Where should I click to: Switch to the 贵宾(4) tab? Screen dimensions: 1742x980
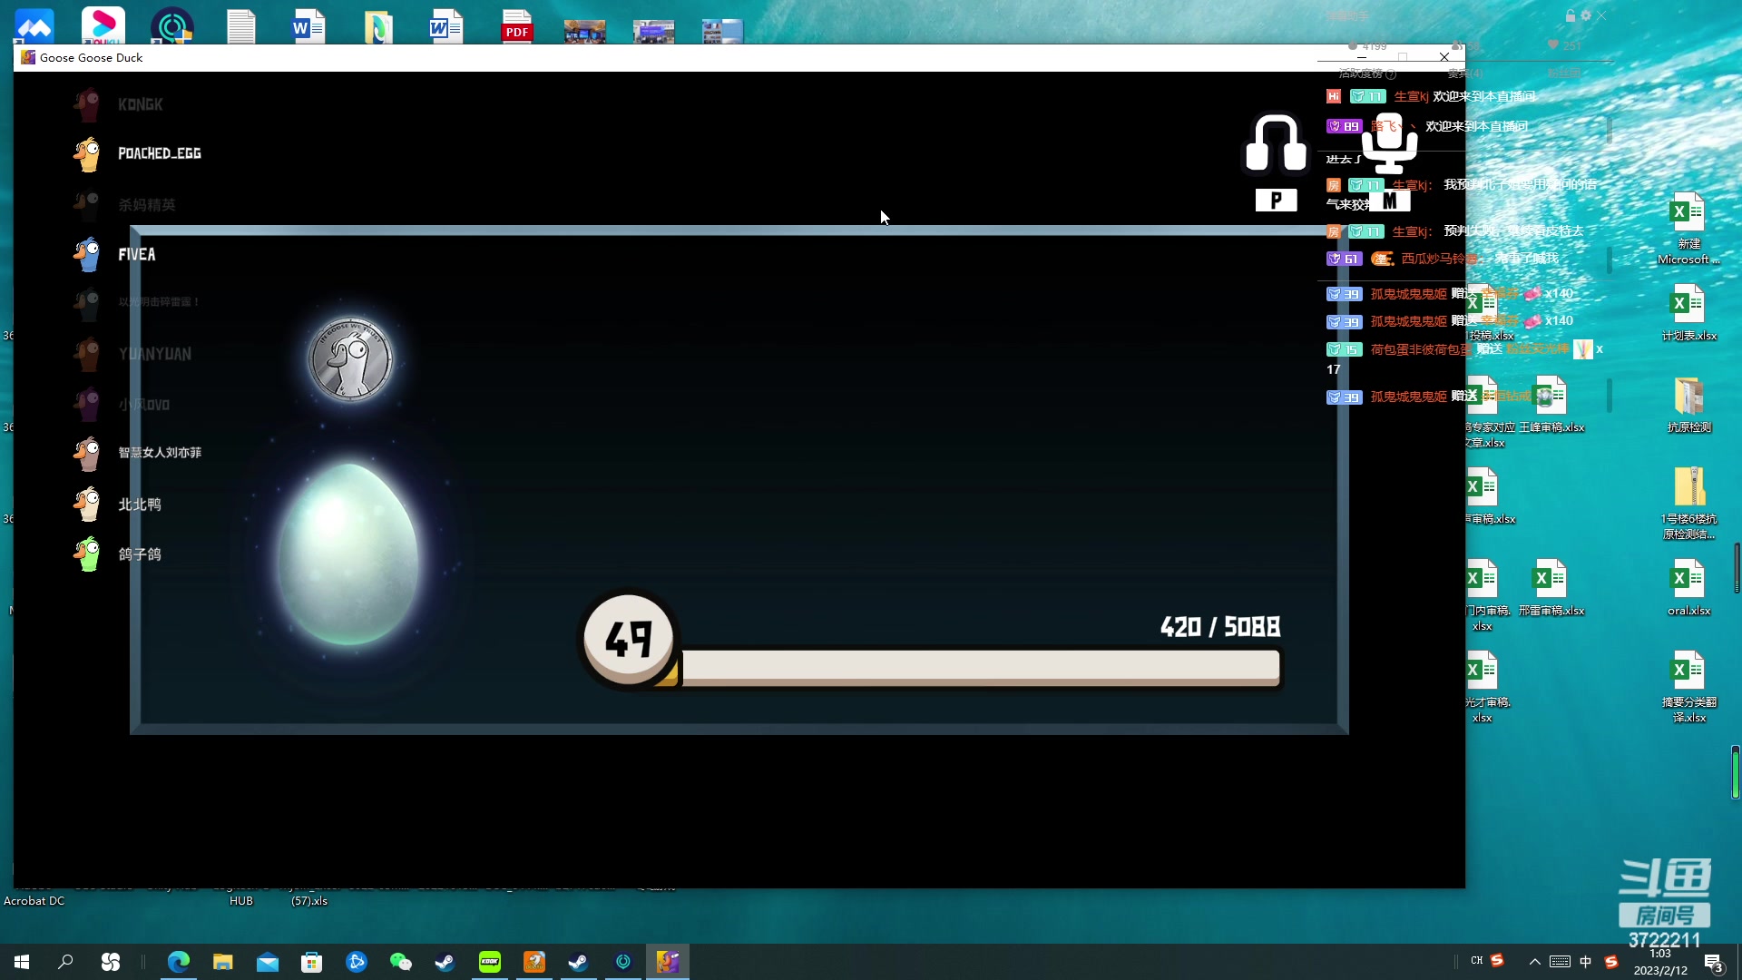point(1465,73)
